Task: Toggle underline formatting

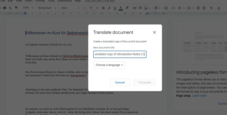Action: [115, 8]
